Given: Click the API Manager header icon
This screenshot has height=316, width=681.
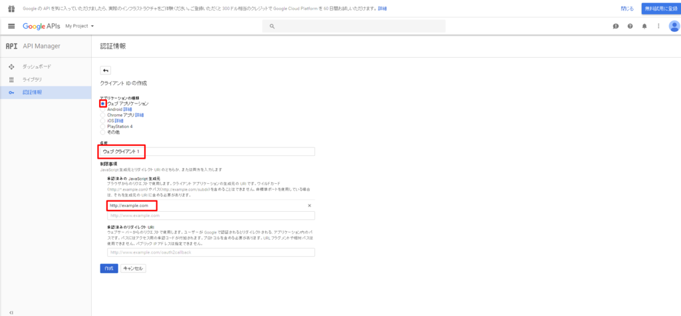Looking at the screenshot, I should [12, 46].
